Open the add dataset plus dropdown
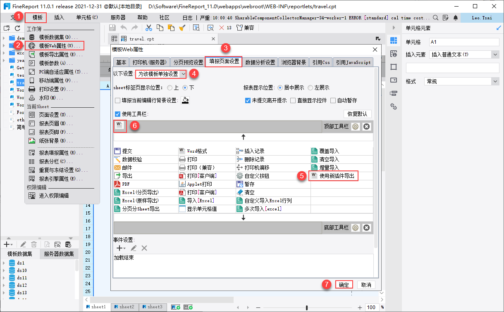 point(8,244)
